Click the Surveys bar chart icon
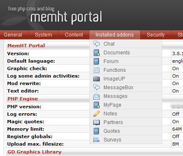This screenshot has width=183, height=156. point(96,140)
